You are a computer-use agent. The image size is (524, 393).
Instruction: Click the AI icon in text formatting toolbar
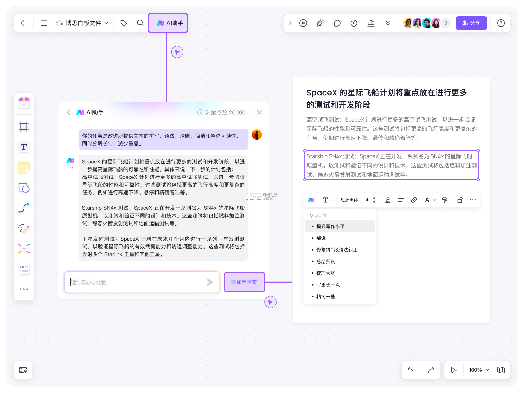tap(311, 200)
